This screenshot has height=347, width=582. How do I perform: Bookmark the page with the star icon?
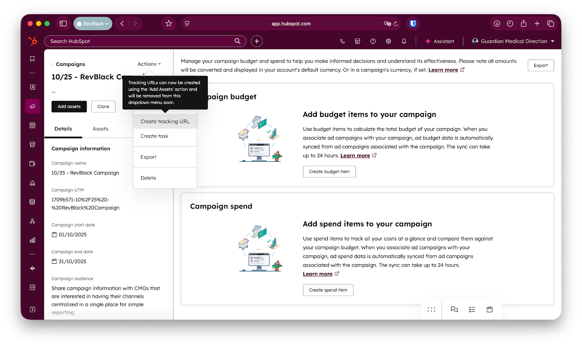(x=169, y=24)
